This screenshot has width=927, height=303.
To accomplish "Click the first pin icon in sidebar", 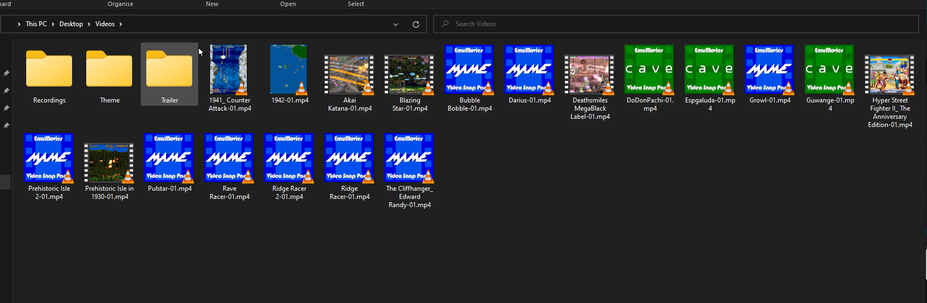I will 7,73.
